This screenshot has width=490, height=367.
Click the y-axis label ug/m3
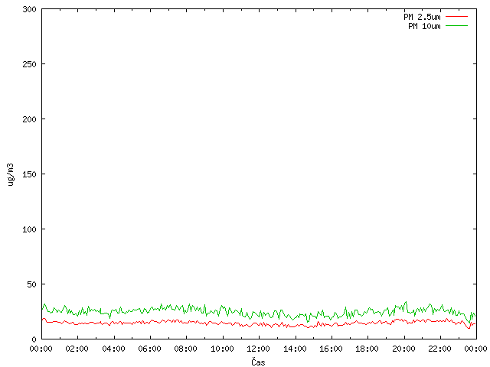point(11,174)
